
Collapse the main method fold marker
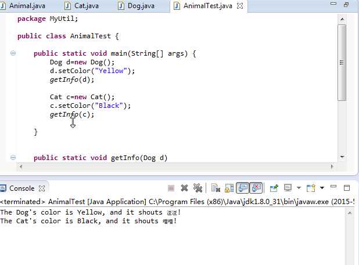pos(13,53)
